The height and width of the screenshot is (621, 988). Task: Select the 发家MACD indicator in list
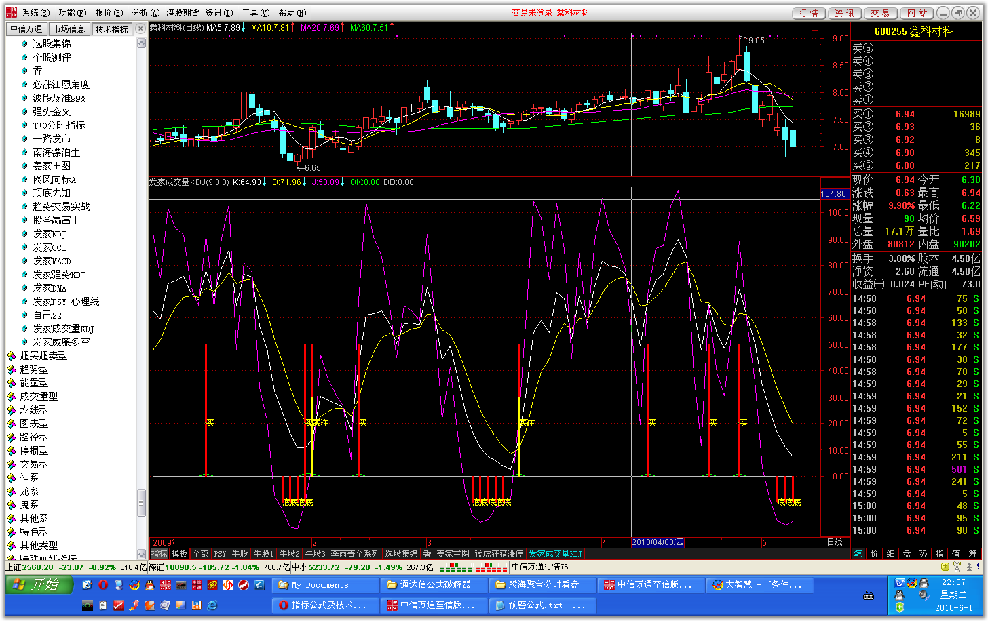(52, 261)
